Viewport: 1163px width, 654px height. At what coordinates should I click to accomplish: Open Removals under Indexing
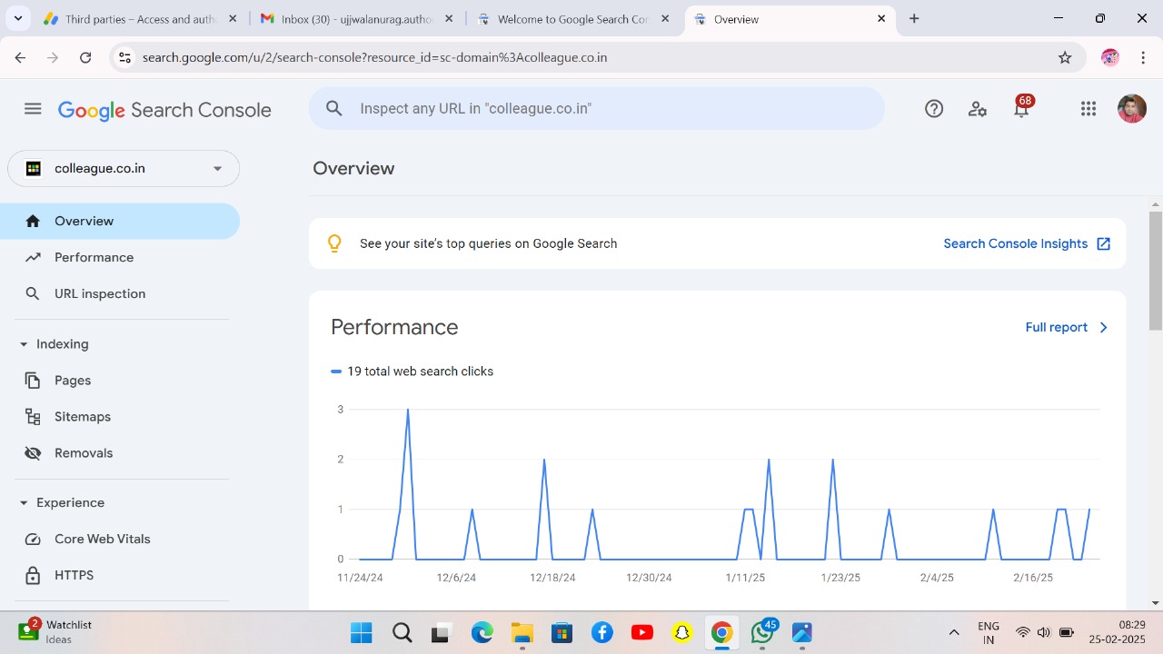[x=120, y=453]
